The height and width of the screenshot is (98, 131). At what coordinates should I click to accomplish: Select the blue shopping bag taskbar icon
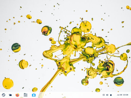(x=34, y=95)
